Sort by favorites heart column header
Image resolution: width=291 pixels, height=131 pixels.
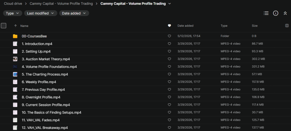tap(169, 26)
